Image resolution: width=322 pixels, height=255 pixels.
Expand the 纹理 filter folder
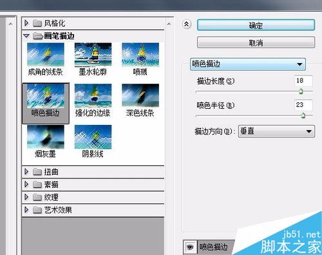[x=26, y=197]
